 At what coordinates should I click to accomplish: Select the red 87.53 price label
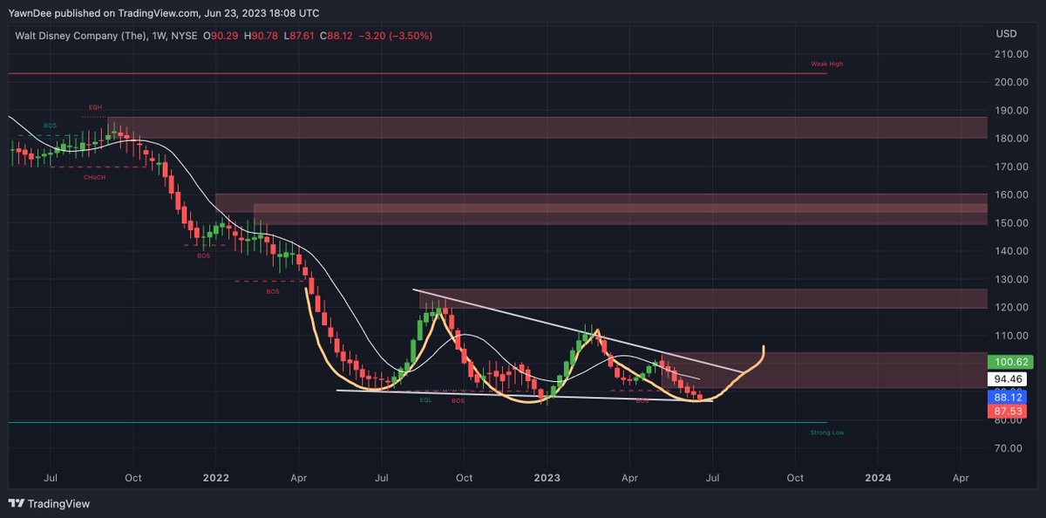tap(1009, 411)
